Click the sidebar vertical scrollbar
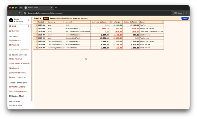This screenshot has height=119, width=197. click(x=32, y=59)
